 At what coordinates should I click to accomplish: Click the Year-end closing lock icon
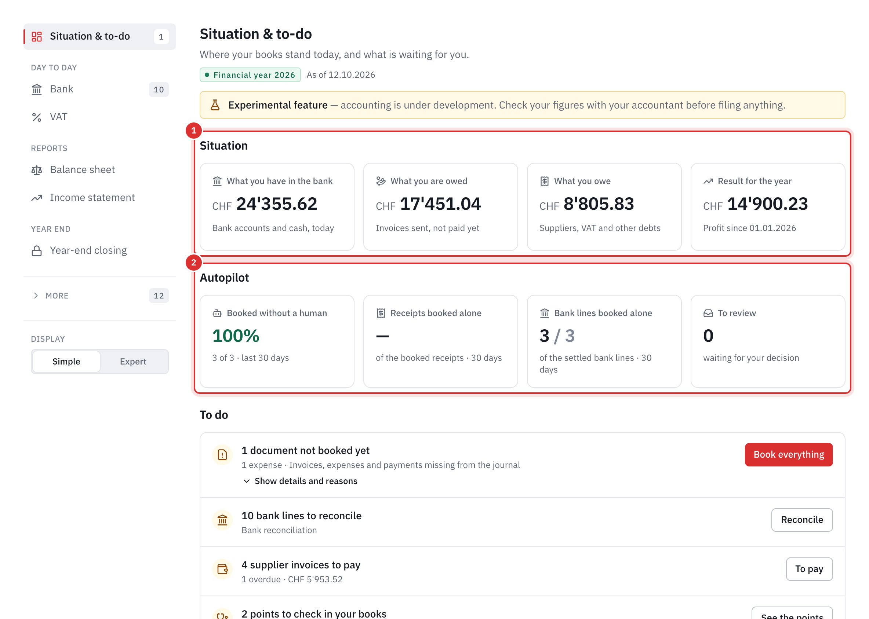[x=37, y=251]
